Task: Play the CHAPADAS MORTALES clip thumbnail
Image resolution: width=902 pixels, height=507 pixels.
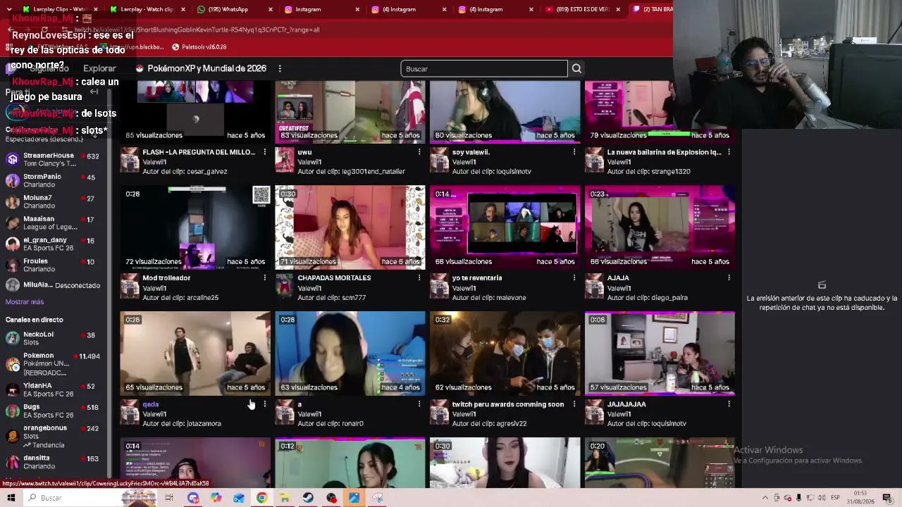Action: (x=350, y=227)
